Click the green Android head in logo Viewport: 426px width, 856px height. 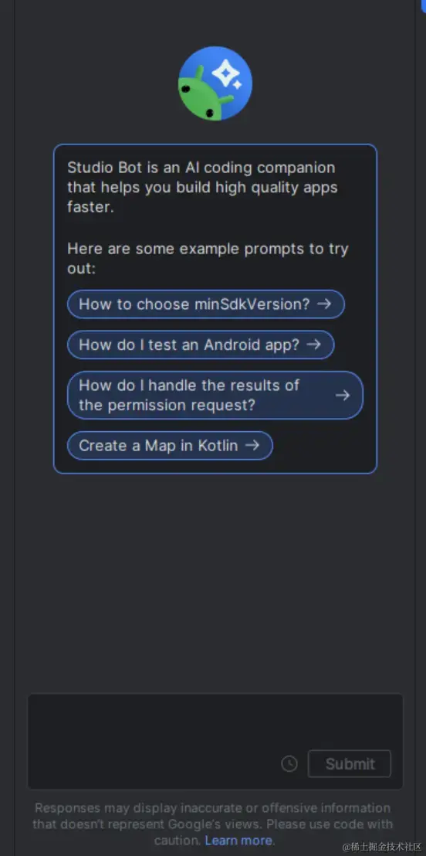pyautogui.click(x=202, y=97)
